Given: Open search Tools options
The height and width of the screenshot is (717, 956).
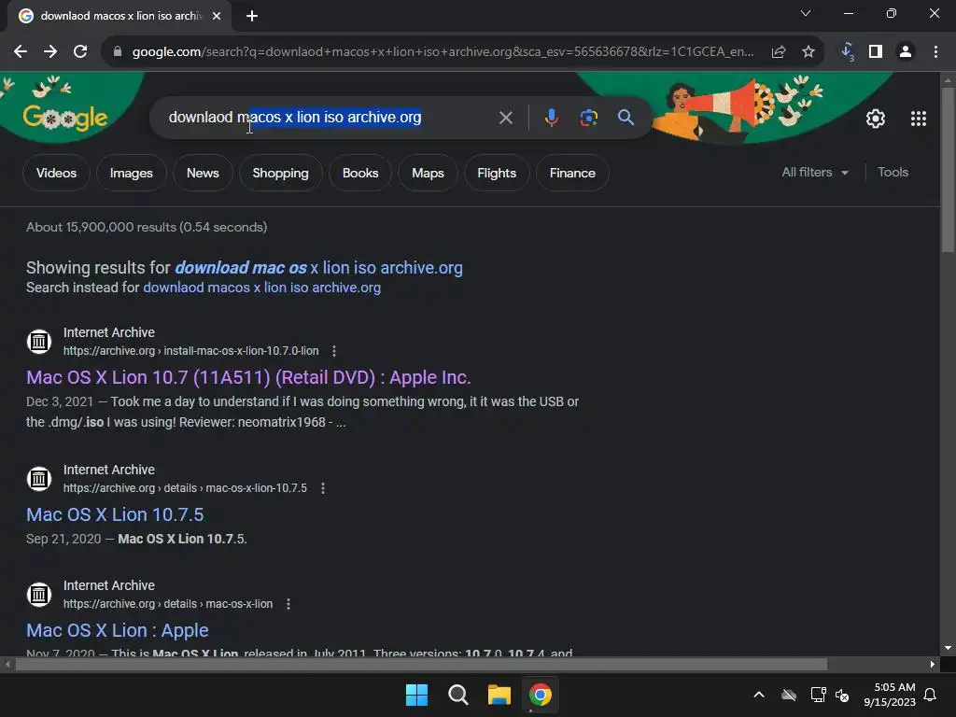Looking at the screenshot, I should coord(893,173).
